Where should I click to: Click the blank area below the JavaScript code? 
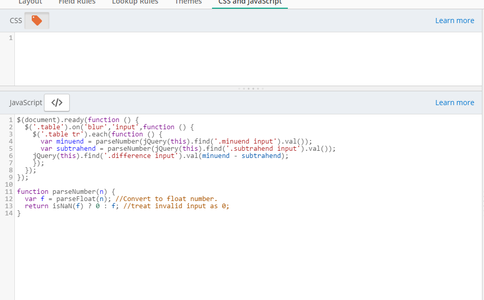point(246,256)
